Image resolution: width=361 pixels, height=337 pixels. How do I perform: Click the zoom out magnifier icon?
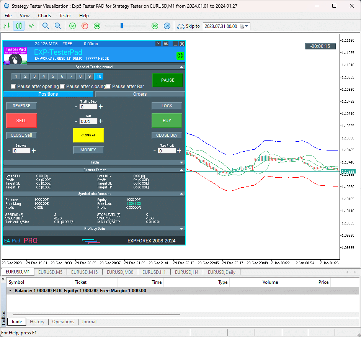(58, 26)
